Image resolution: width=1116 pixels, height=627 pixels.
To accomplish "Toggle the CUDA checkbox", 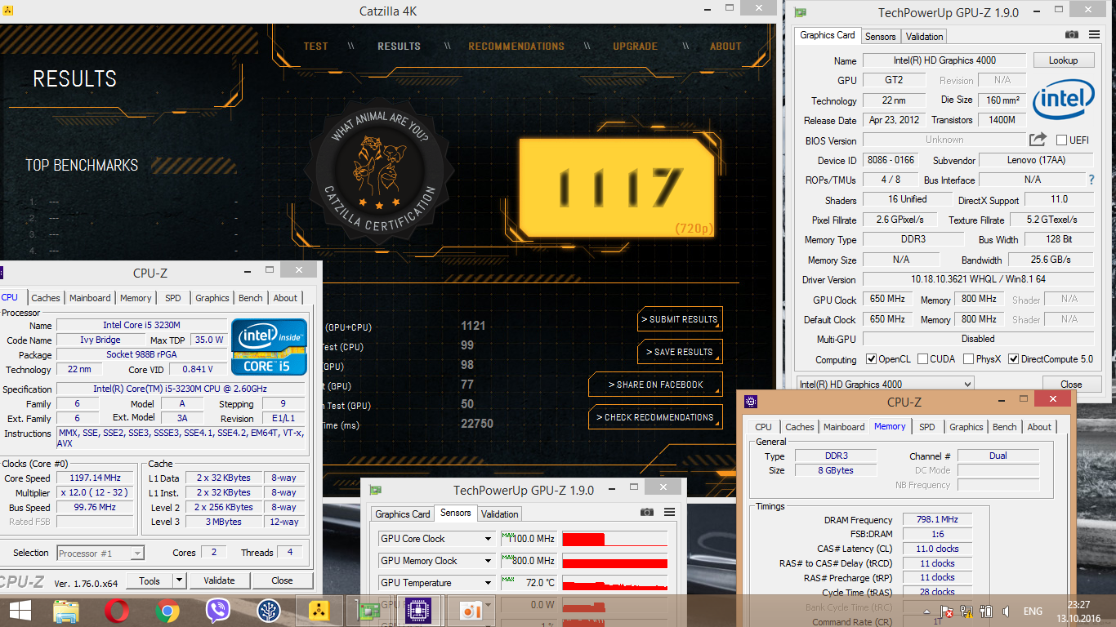I will point(922,359).
